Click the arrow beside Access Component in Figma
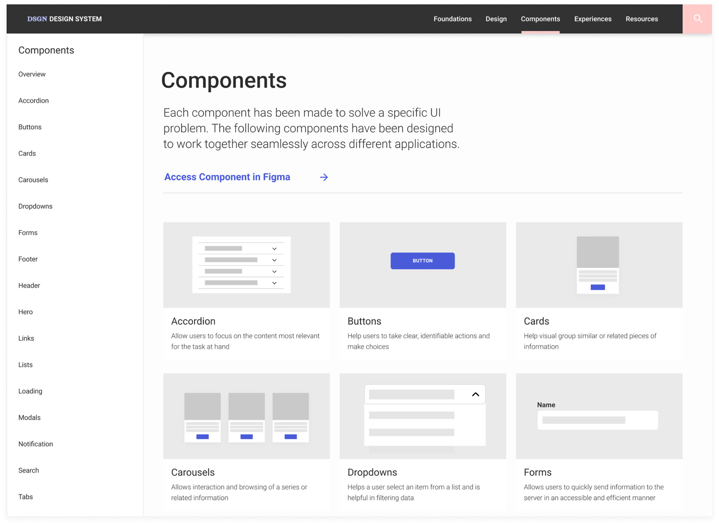Image resolution: width=719 pixels, height=525 pixels. [324, 177]
